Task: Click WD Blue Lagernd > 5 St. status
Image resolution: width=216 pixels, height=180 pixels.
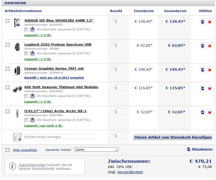Action: click(38, 35)
